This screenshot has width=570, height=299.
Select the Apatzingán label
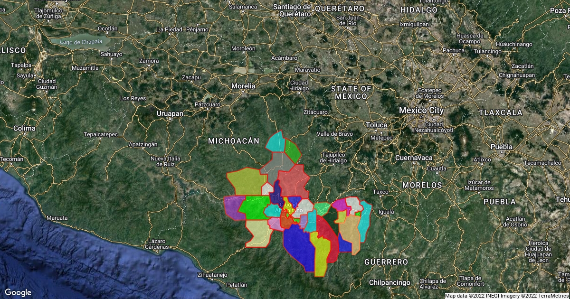[143, 143]
